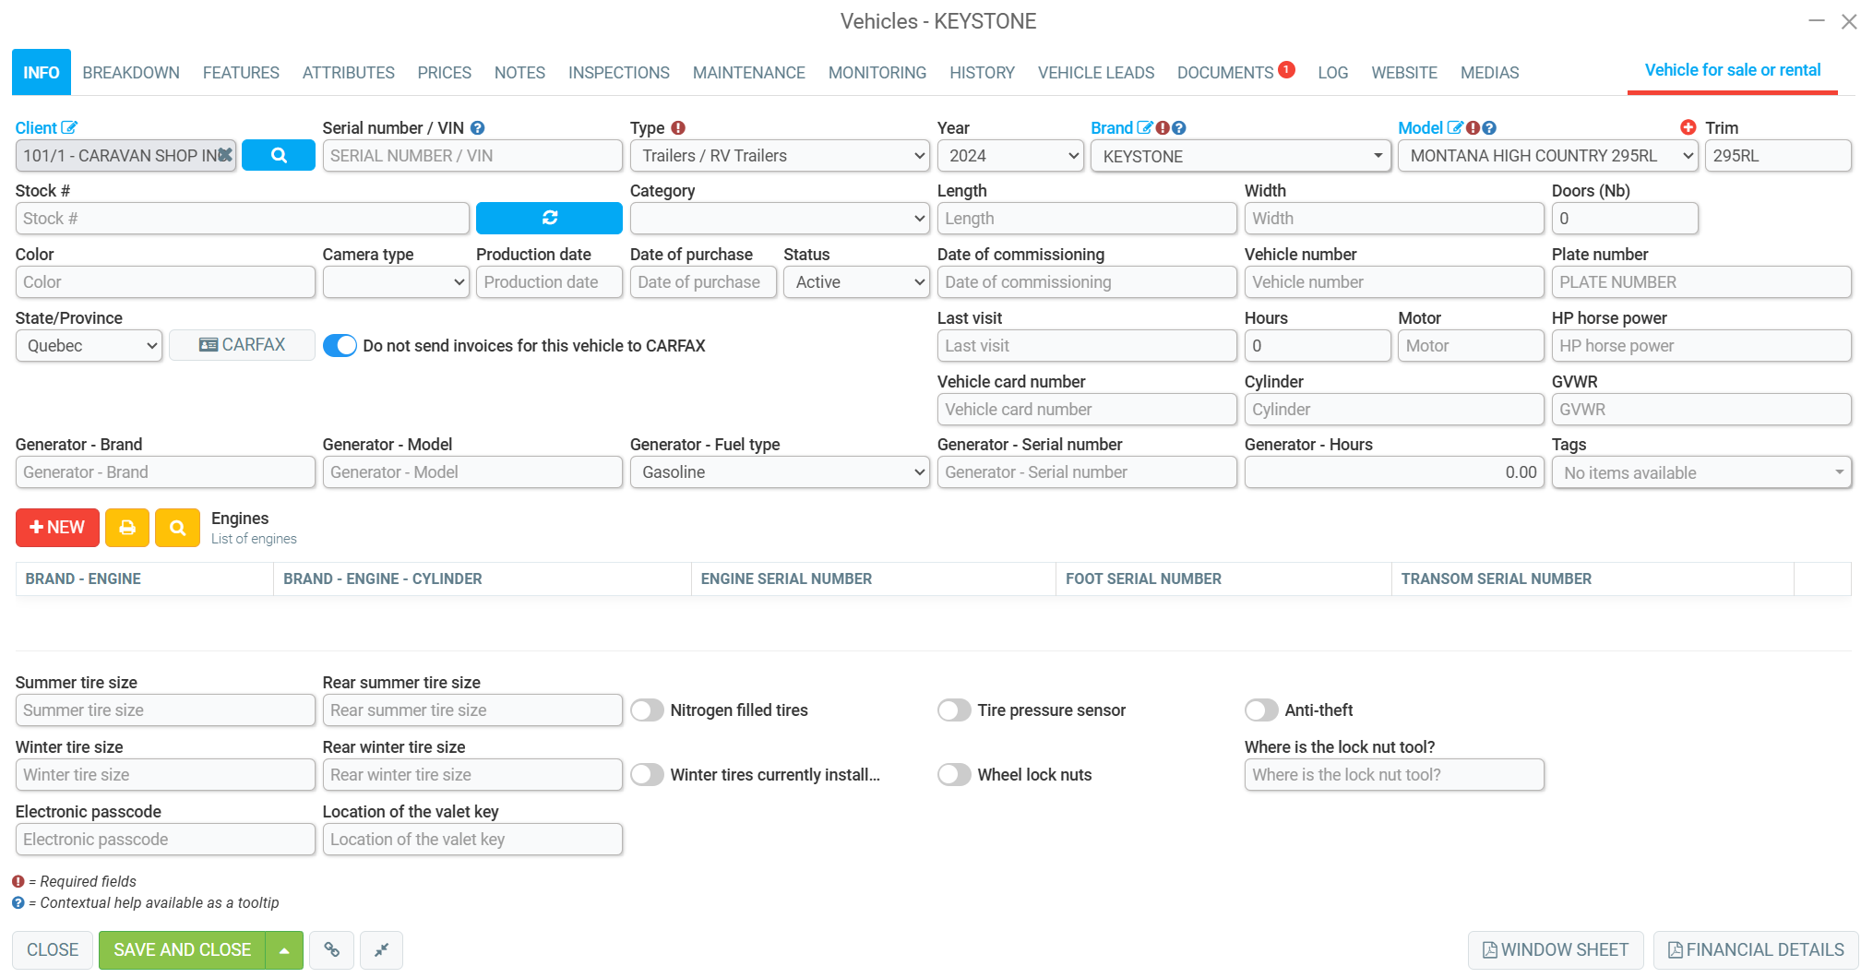The height and width of the screenshot is (978, 1873).
Task: Expand the Brand combo box showing KEYSTONE
Action: point(1241,157)
